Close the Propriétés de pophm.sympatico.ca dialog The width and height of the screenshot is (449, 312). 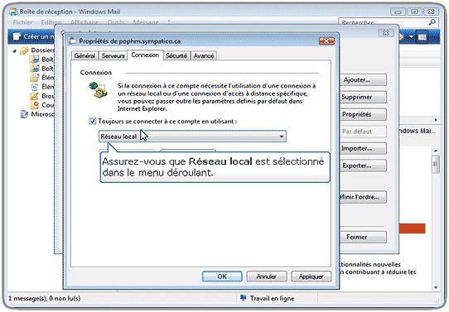pos(326,41)
